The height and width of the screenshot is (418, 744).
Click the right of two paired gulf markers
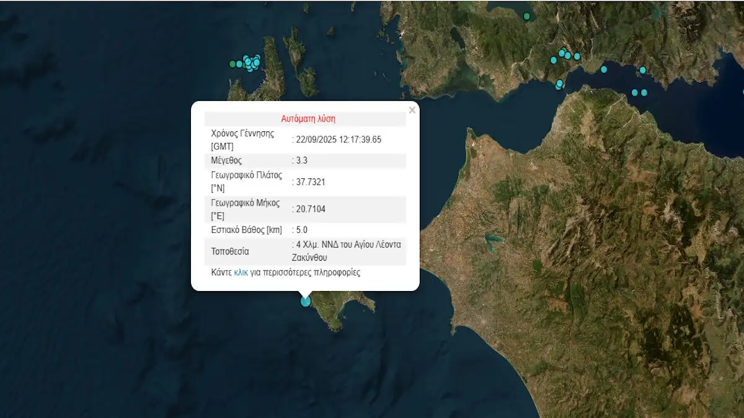click(644, 93)
